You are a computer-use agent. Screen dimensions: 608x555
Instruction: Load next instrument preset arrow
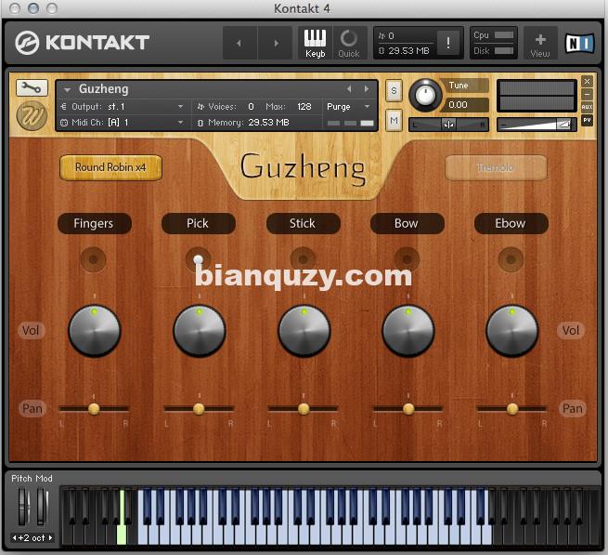(367, 89)
